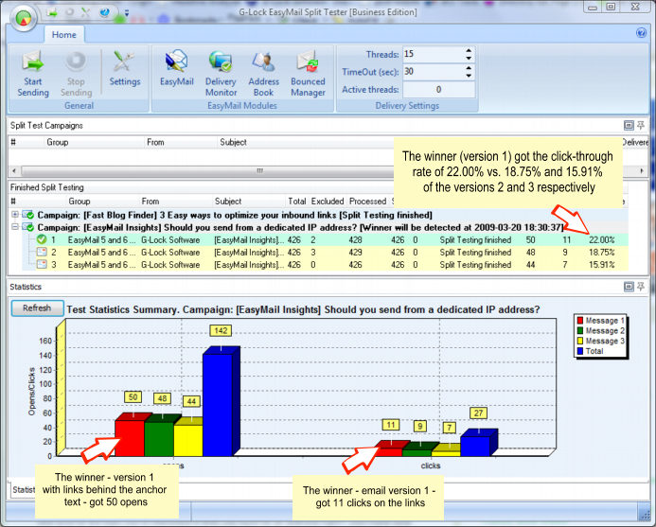Click the mail icon on message row 2
This screenshot has height=527, width=656.
(42, 253)
